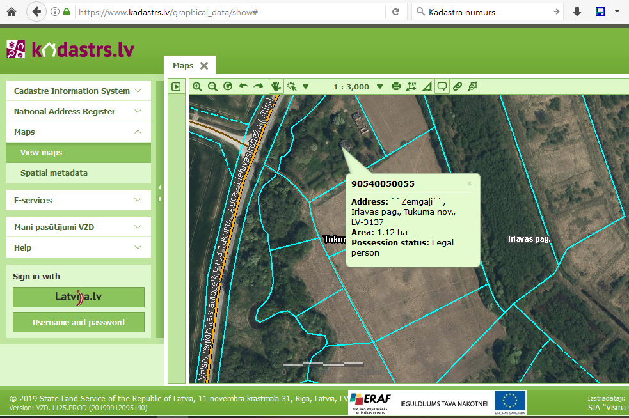This screenshot has height=418, width=629.
Task: Toggle the pan hand tool
Action: coord(276,86)
